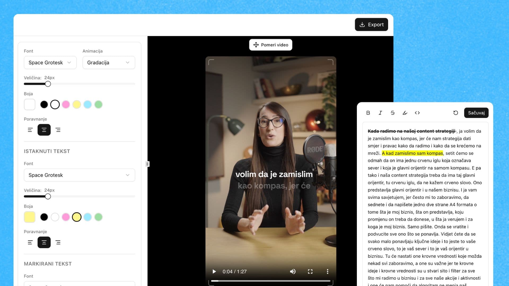Expand the Istaknuti tekst font dropdown
This screenshot has height=286, width=509.
(79, 175)
